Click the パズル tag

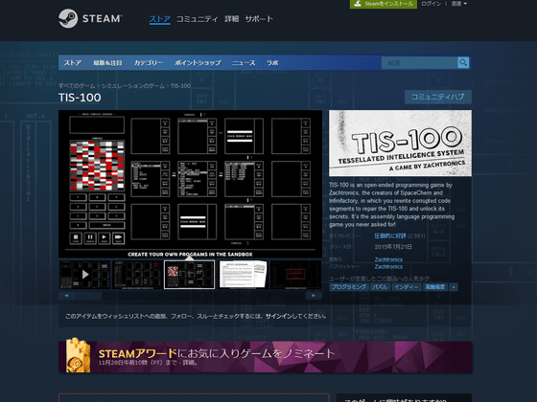380,287
